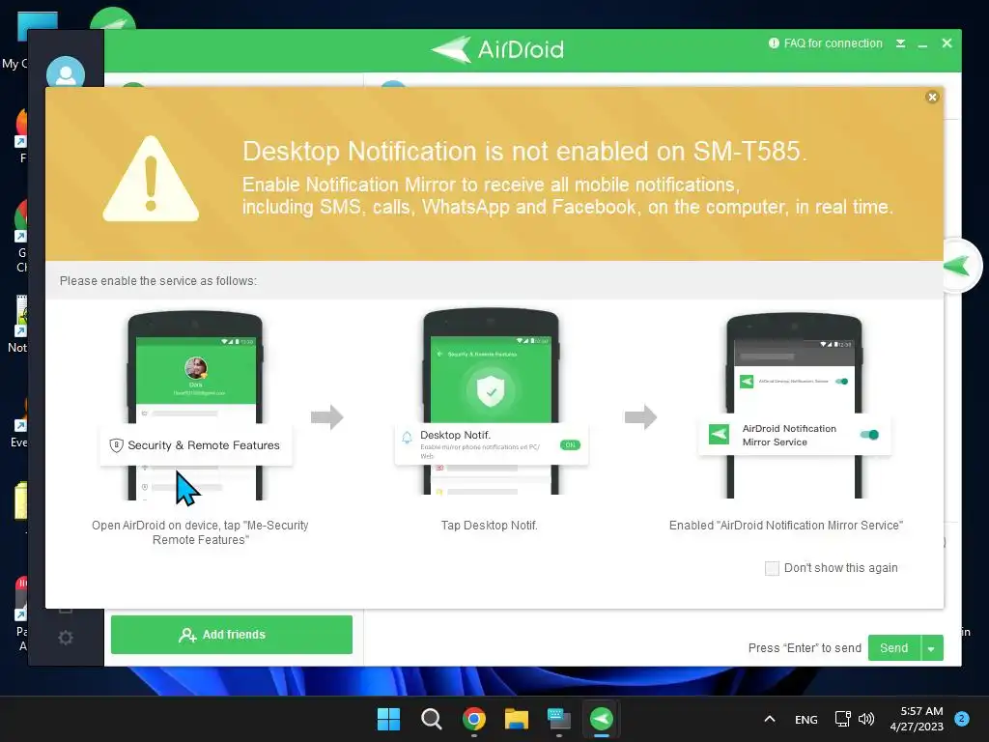Open the Windows Start menu

tap(388, 719)
